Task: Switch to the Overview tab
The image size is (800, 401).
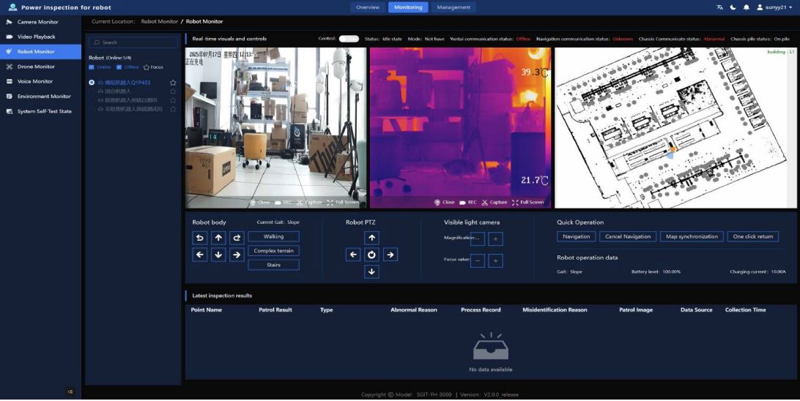Action: click(x=367, y=7)
